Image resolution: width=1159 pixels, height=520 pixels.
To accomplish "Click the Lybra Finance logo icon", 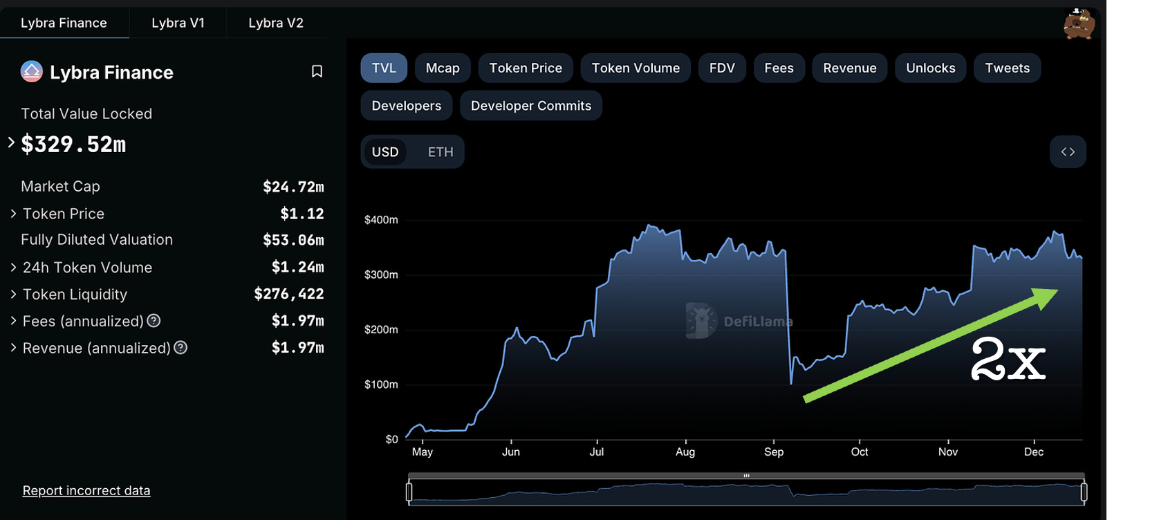I will (x=32, y=71).
